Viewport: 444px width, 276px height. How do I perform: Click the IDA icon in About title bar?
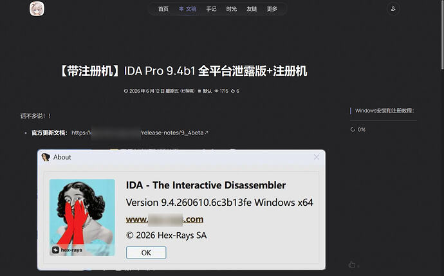[46, 157]
